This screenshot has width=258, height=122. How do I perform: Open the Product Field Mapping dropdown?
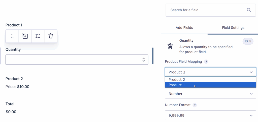210,72
